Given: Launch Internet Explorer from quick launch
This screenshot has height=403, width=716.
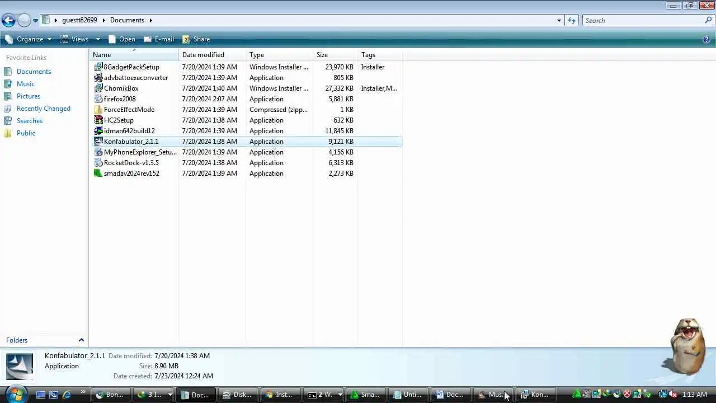Looking at the screenshot, I should click(x=67, y=395).
